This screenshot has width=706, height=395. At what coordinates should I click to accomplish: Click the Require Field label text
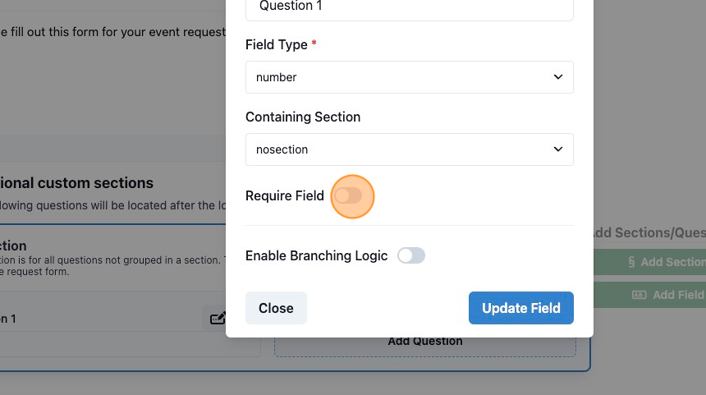tap(285, 196)
